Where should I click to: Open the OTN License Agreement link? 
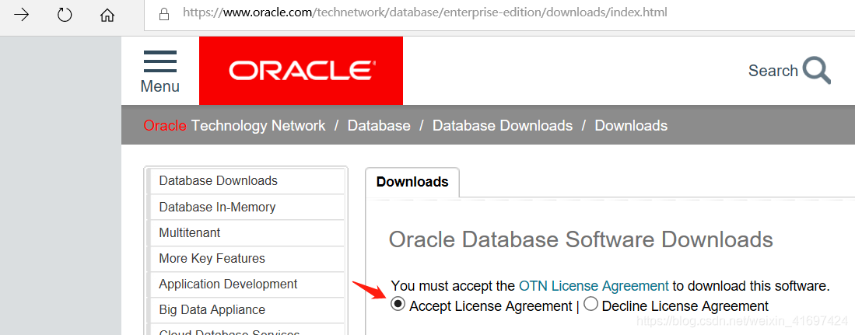pyautogui.click(x=594, y=285)
